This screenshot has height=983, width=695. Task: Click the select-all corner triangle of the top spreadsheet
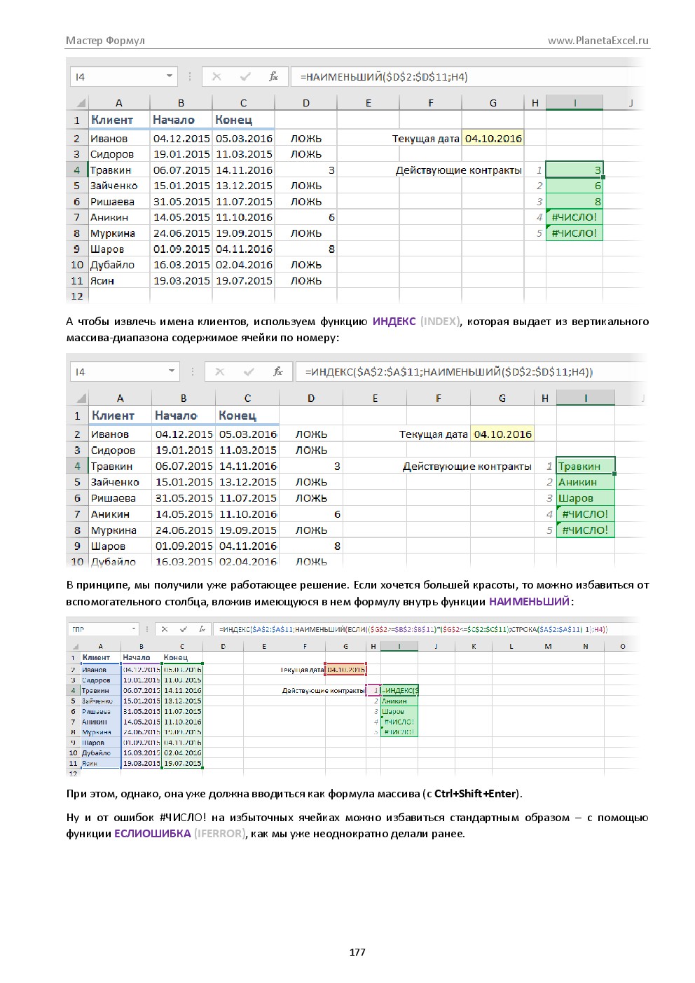[81, 103]
